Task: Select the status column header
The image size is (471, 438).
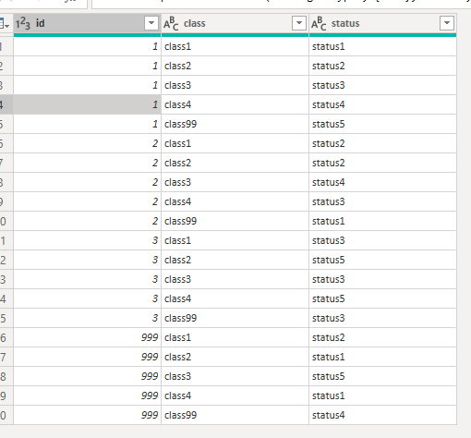Action: (x=382, y=23)
